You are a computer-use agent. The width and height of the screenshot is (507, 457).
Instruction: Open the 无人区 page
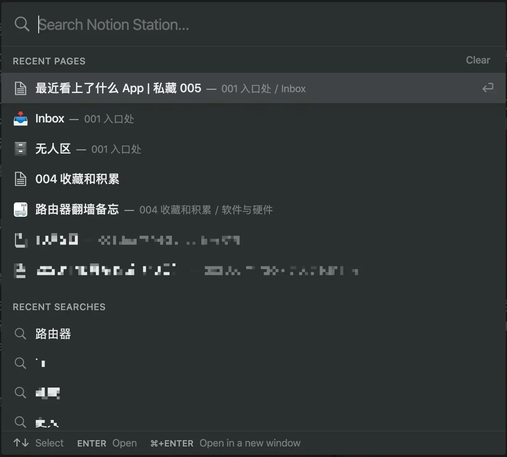53,149
